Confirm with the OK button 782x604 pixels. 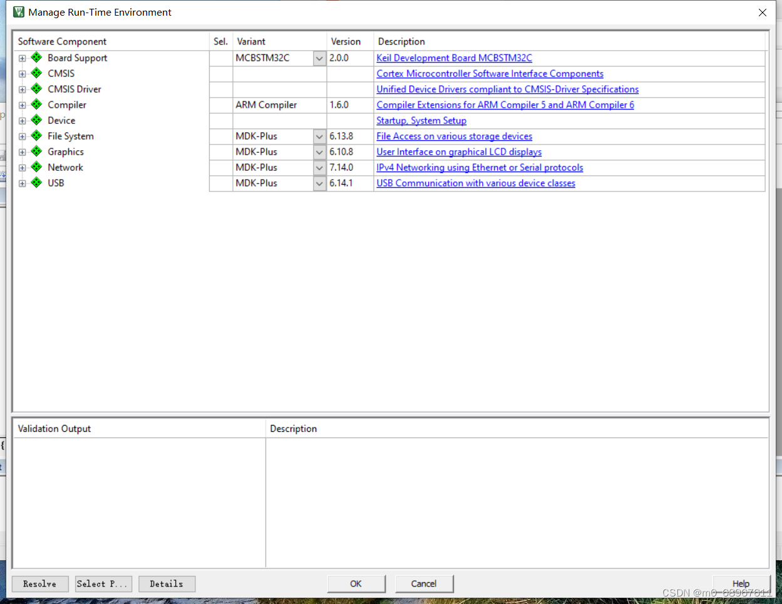[x=356, y=584]
